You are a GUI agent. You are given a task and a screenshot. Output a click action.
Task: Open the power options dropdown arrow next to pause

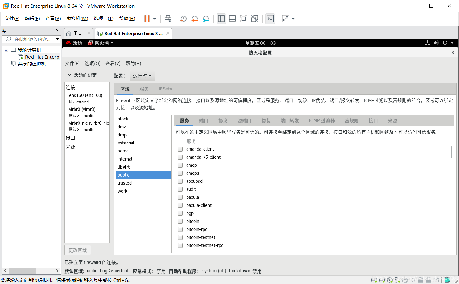point(155,19)
